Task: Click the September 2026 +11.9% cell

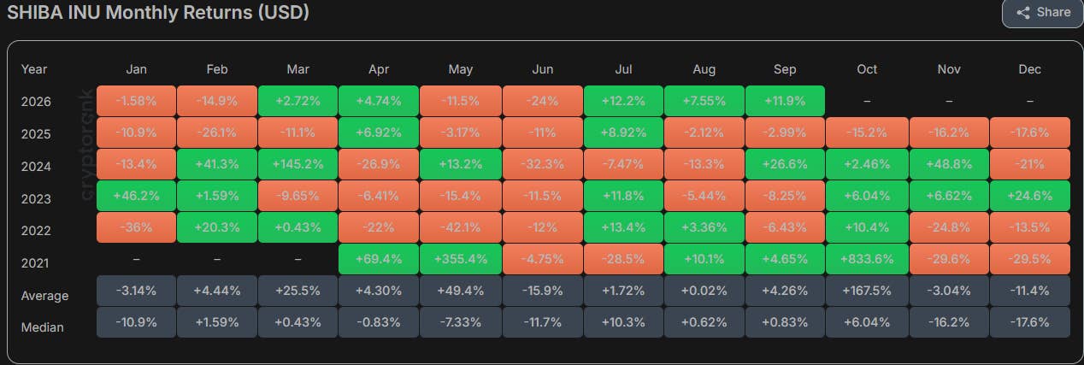Action: pyautogui.click(x=786, y=101)
